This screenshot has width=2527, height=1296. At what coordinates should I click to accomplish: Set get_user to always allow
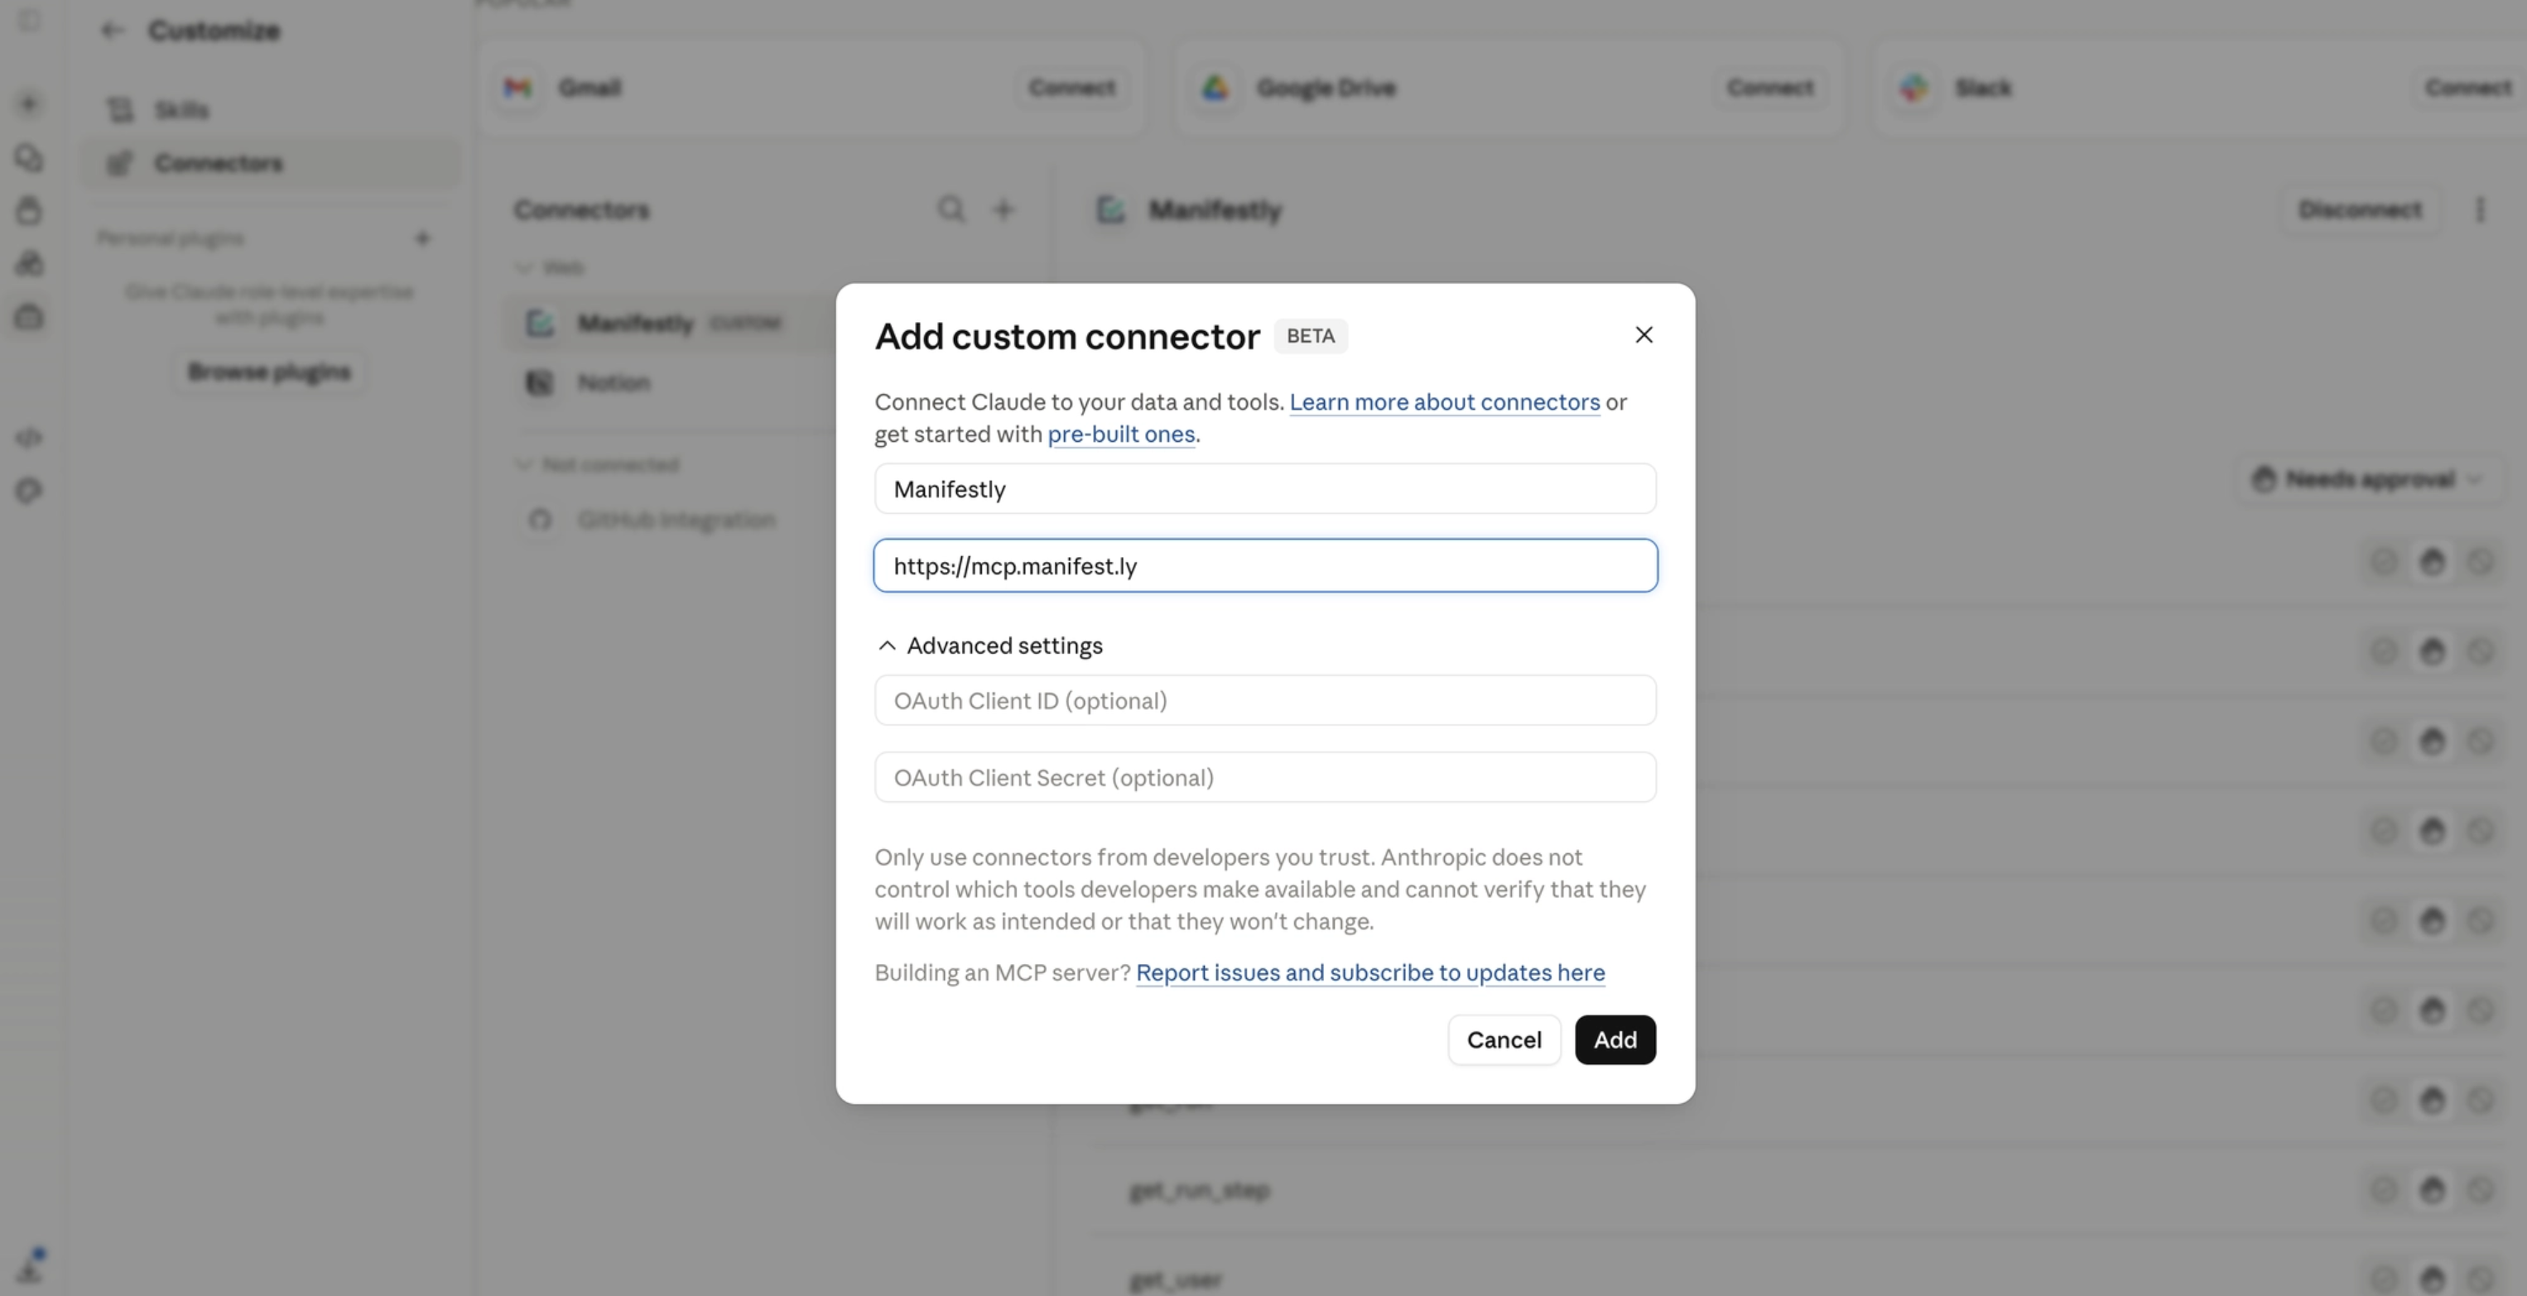2384,1279
